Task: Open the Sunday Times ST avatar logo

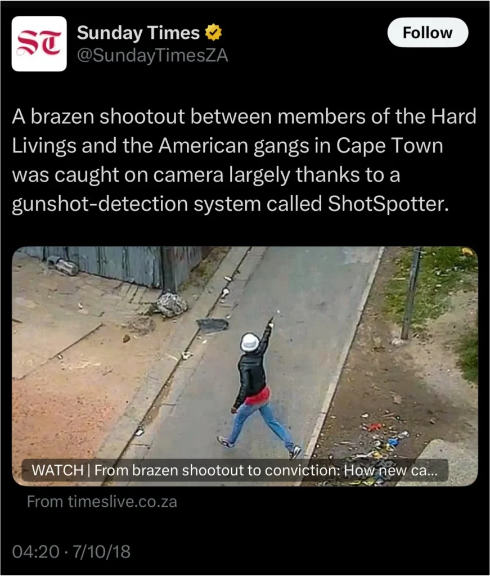Action: [x=39, y=44]
